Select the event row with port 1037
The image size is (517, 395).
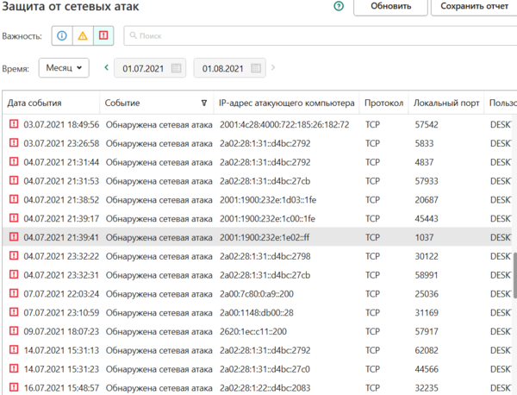click(x=258, y=237)
